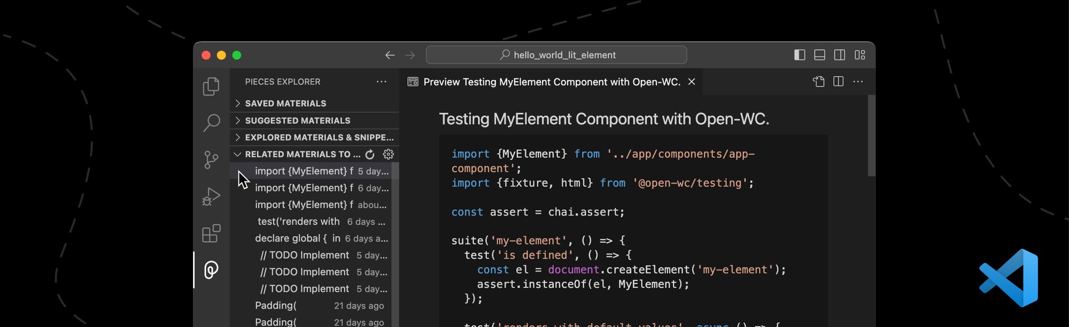The height and width of the screenshot is (327, 1069).
Task: Select the Preview Testing MyElement Component tab
Action: [552, 82]
